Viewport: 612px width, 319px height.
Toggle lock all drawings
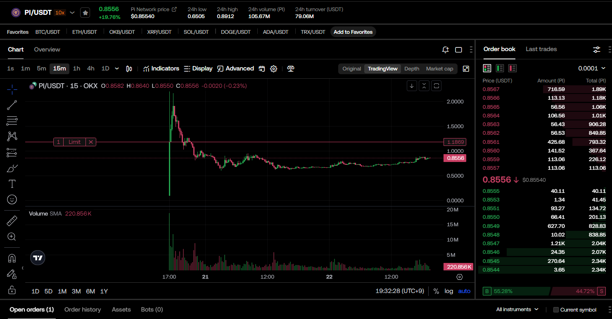pos(12,290)
